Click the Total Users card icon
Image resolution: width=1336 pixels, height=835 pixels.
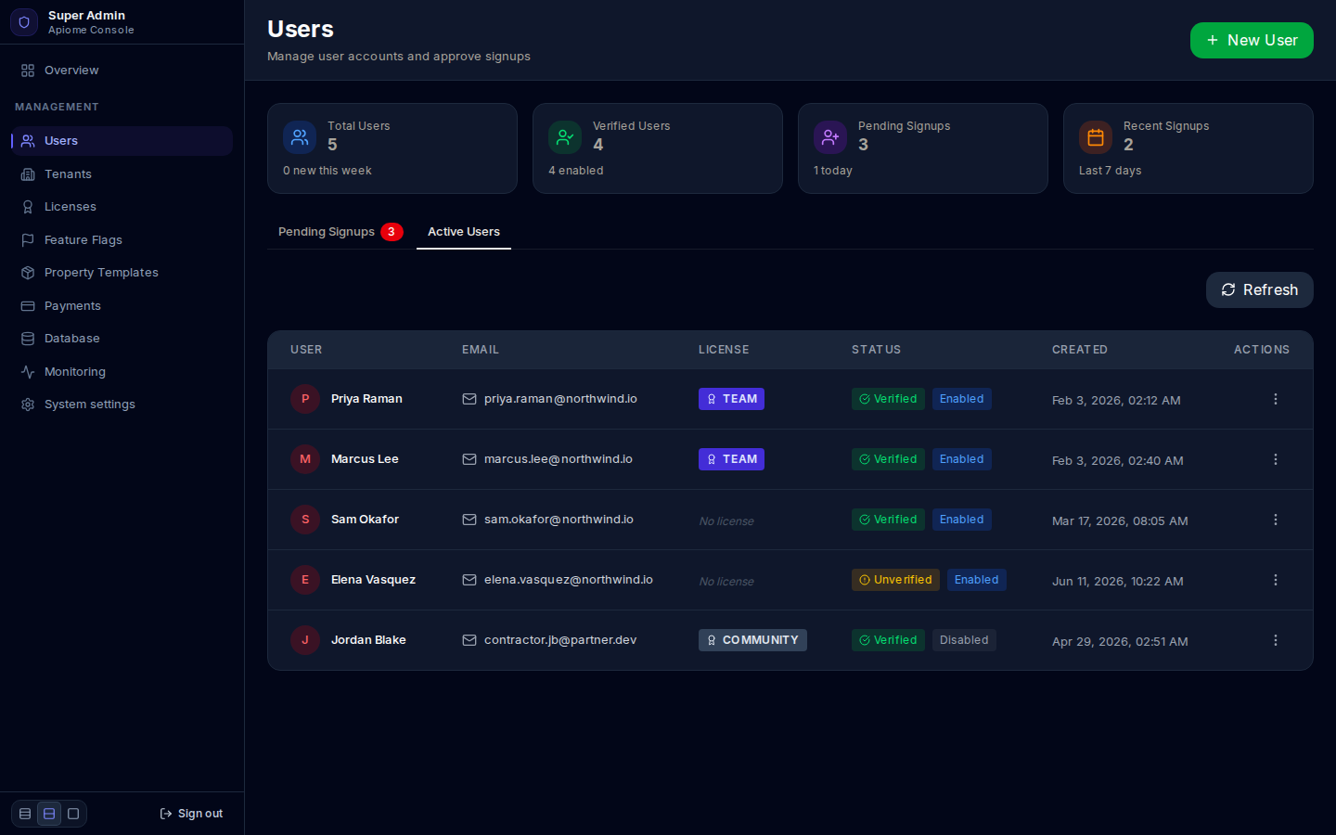coord(300,137)
